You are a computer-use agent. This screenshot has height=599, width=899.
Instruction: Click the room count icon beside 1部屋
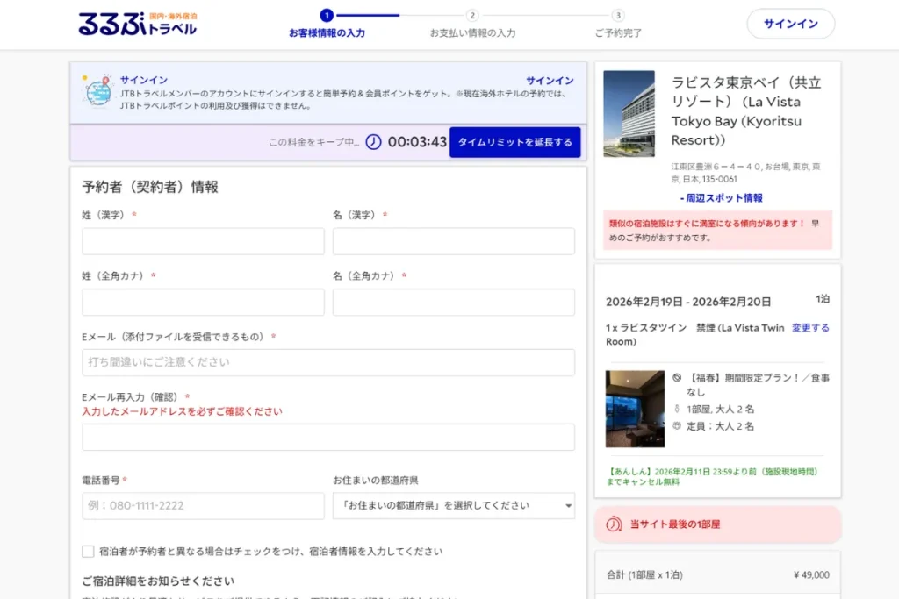676,409
